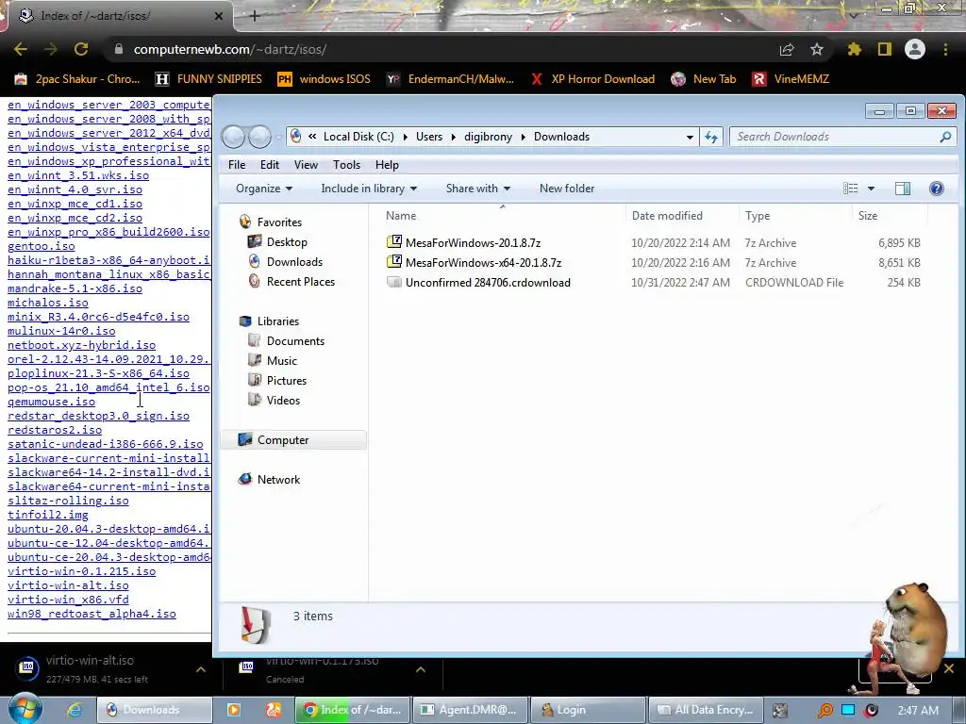This screenshot has width=966, height=724.
Task: Open the Organize dropdown
Action: pyautogui.click(x=264, y=189)
